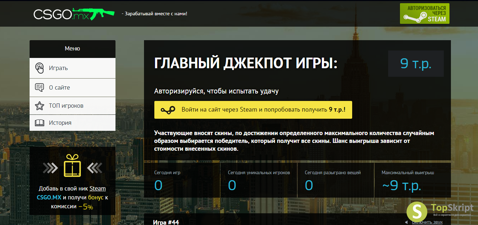Click the open book icon beside История

click(39, 123)
